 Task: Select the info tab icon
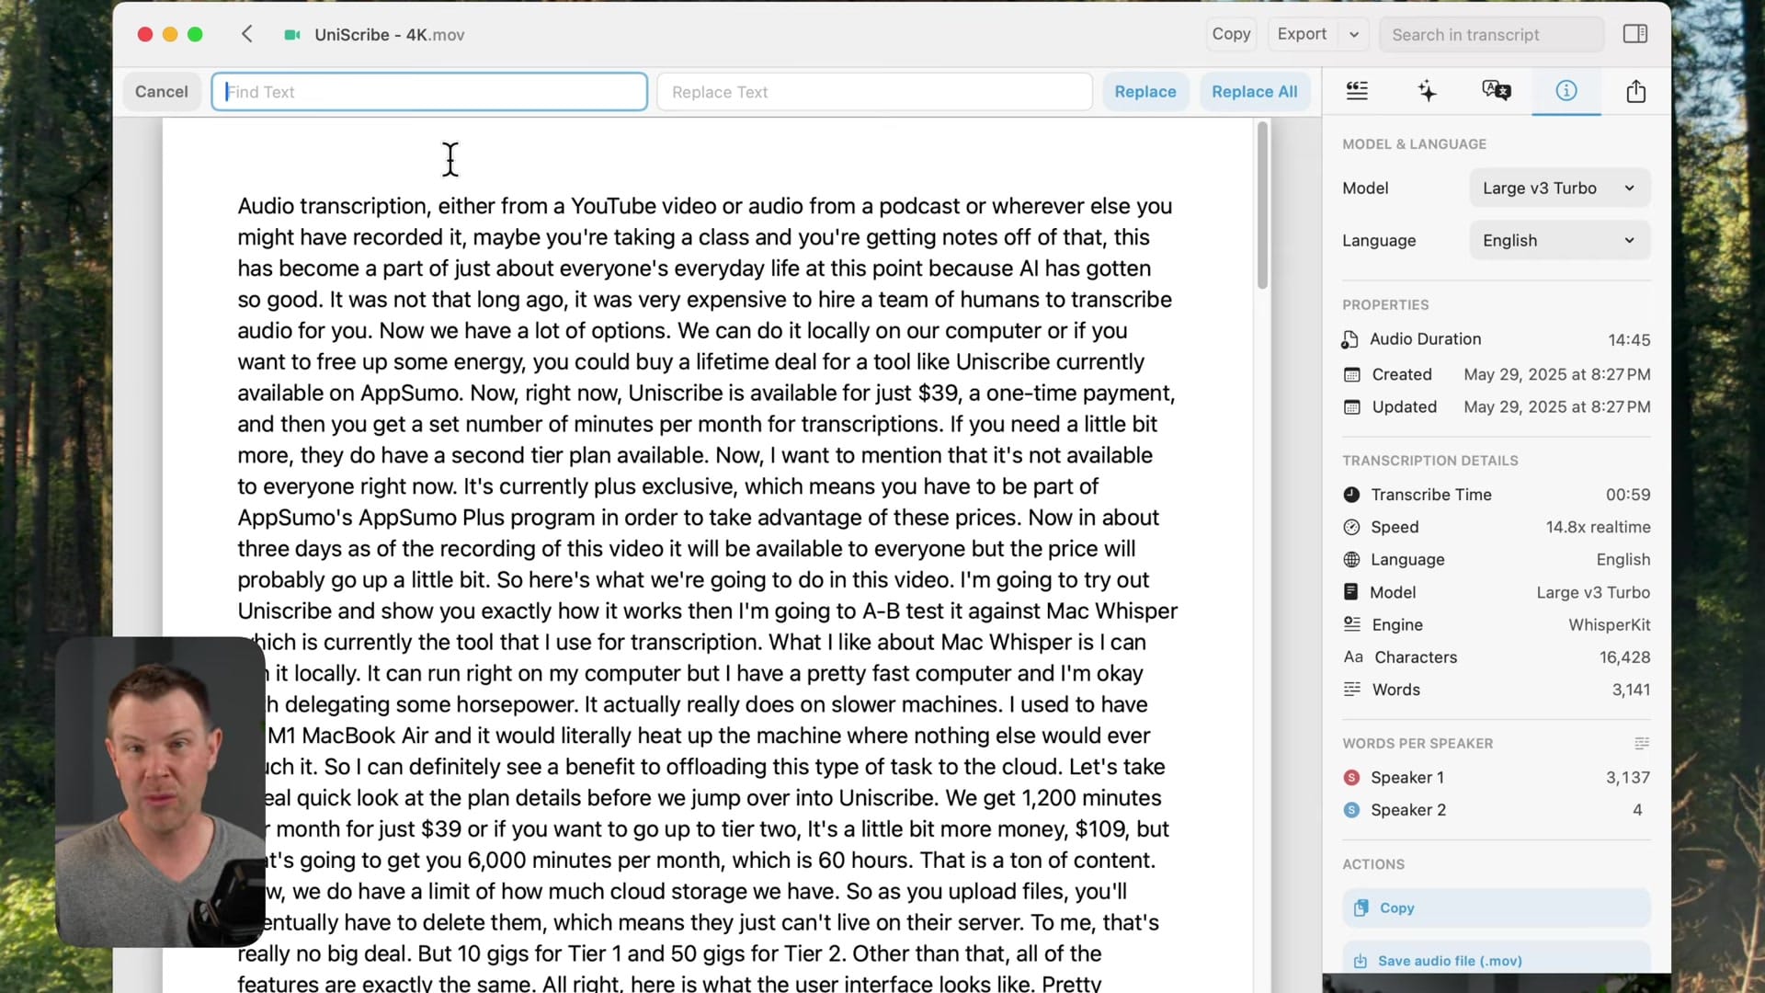1566,90
